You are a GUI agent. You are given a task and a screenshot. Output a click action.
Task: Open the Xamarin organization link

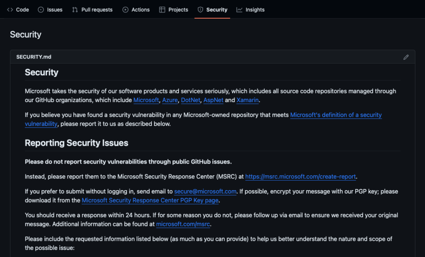click(247, 100)
